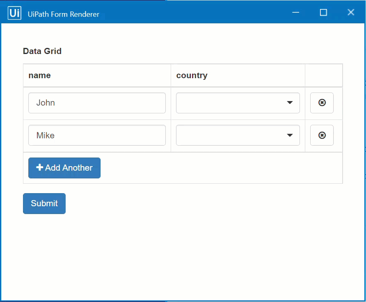Click the dropdown arrow in Mike's row
Screen dimensions: 366x302
click(x=290, y=135)
